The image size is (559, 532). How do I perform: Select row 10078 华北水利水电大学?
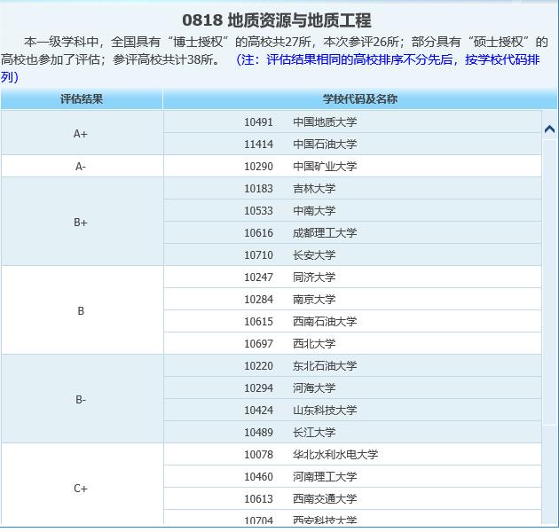(352, 454)
